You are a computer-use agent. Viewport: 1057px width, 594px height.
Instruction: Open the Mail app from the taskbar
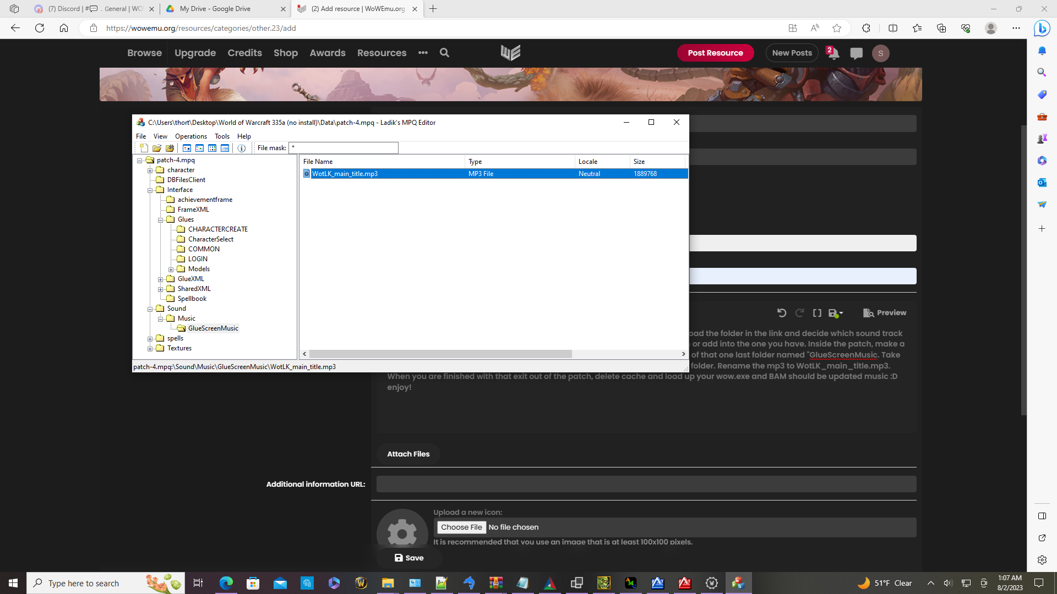(x=280, y=583)
